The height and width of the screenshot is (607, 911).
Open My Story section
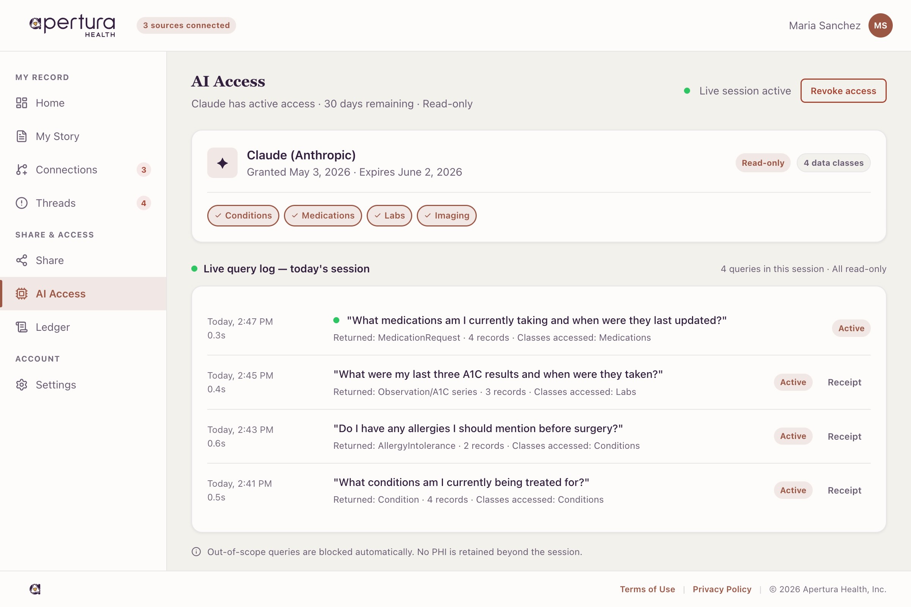pos(83,136)
